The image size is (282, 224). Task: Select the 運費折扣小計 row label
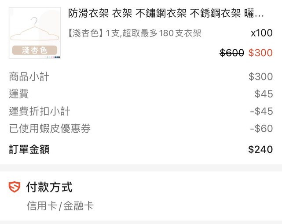[x=39, y=112]
